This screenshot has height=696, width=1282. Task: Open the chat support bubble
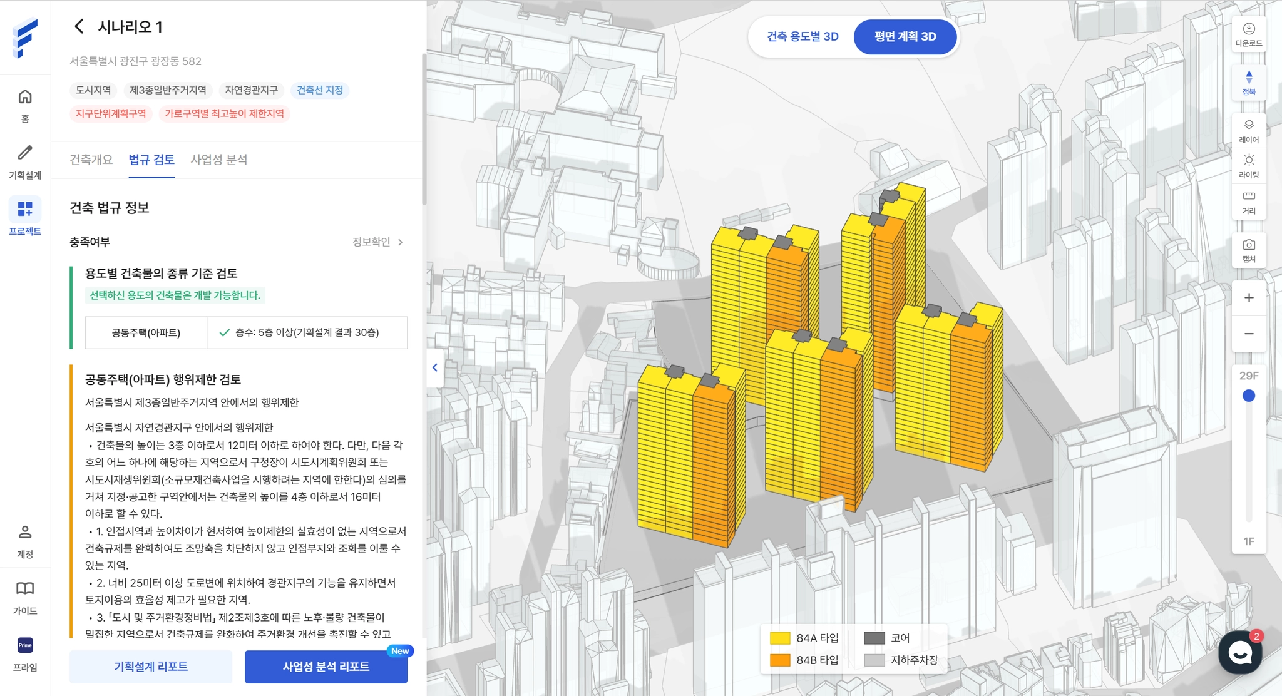(1239, 653)
